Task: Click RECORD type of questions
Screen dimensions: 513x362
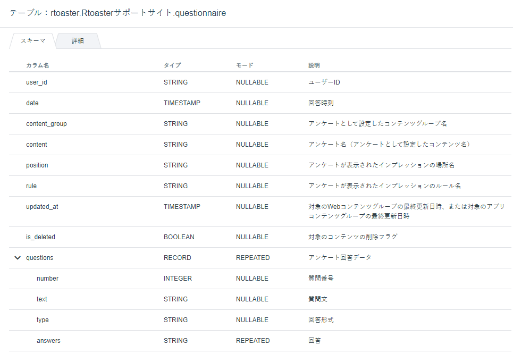Action: 178,258
